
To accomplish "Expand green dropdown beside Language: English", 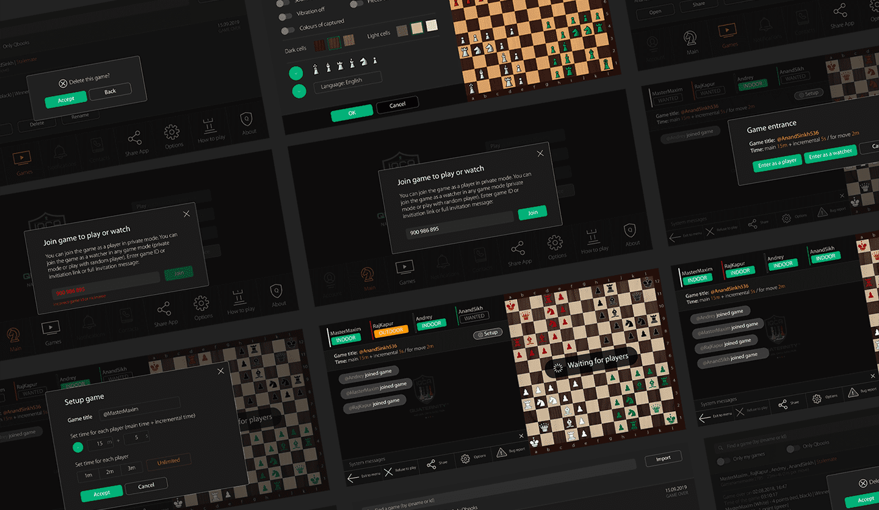I will tap(299, 92).
